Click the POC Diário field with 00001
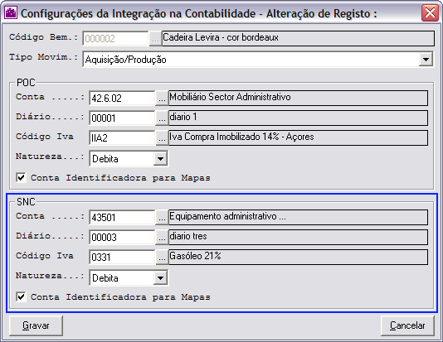 point(122,118)
